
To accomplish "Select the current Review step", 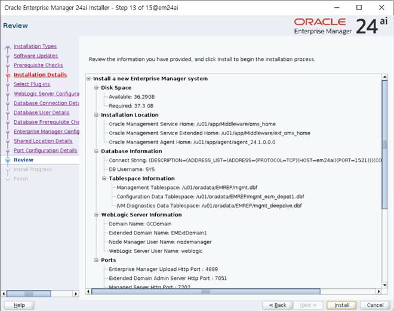I will pos(23,160).
